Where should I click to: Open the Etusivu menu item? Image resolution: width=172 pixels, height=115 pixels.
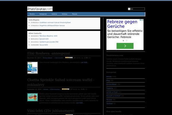32,14
